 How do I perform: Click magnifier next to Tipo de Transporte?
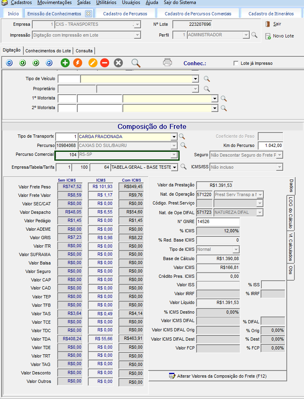coord(182,136)
